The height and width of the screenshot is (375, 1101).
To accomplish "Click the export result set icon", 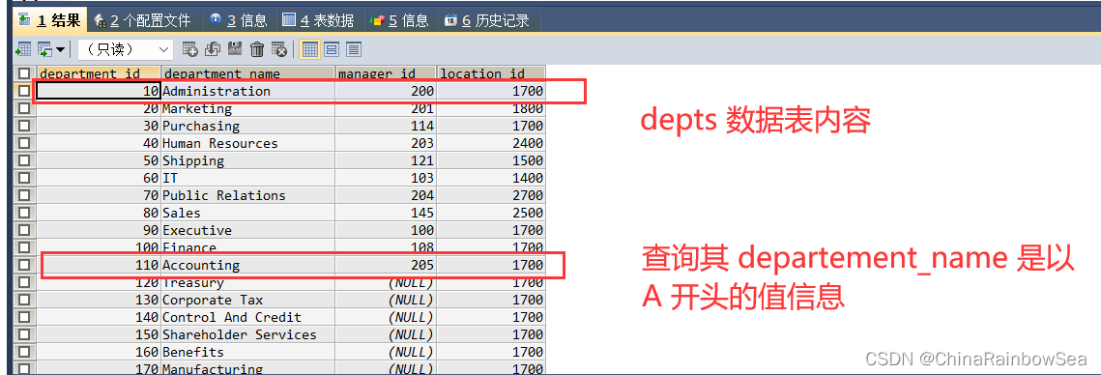I will pyautogui.click(x=23, y=49).
